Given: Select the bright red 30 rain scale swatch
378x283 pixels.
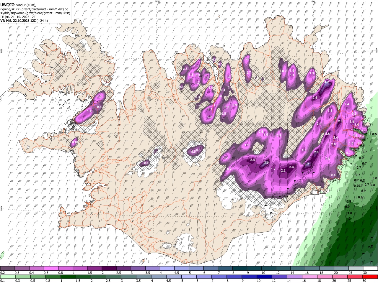Looking at the screenshot, I should pyautogui.click(x=370, y=277).
